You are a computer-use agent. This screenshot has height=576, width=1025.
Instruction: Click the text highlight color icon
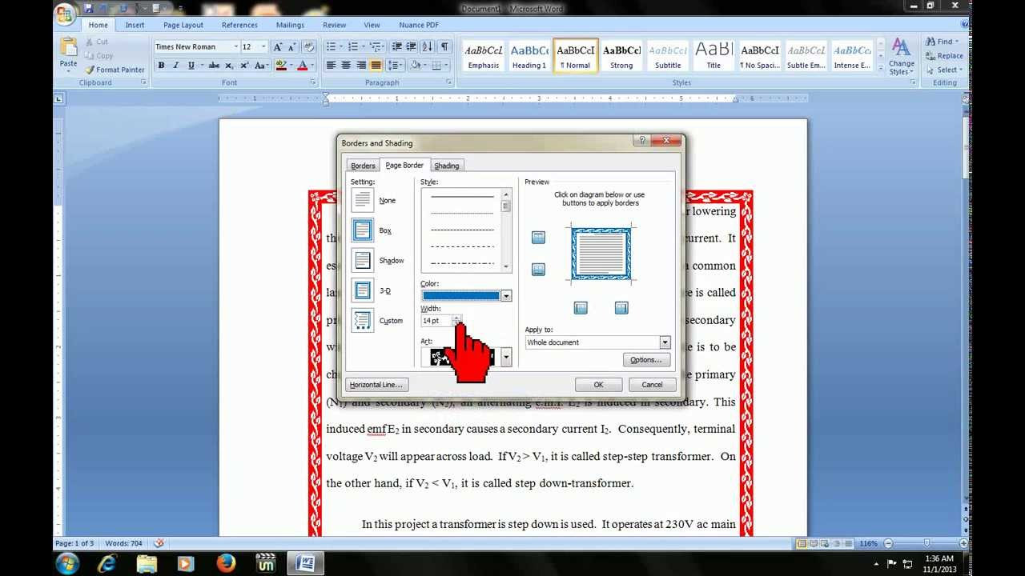click(280, 66)
